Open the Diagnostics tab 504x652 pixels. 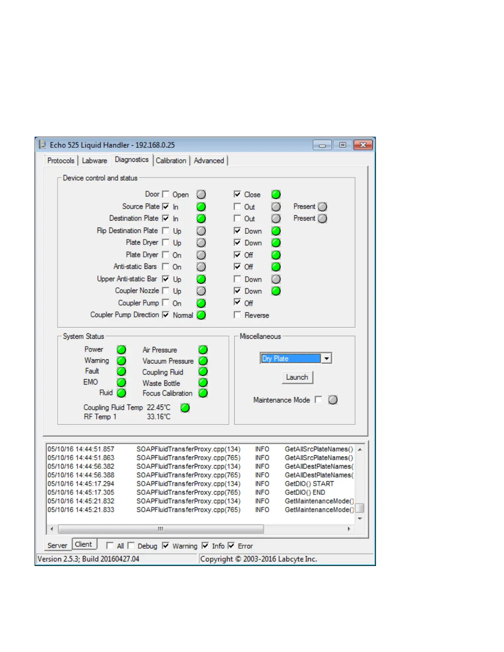(x=132, y=160)
